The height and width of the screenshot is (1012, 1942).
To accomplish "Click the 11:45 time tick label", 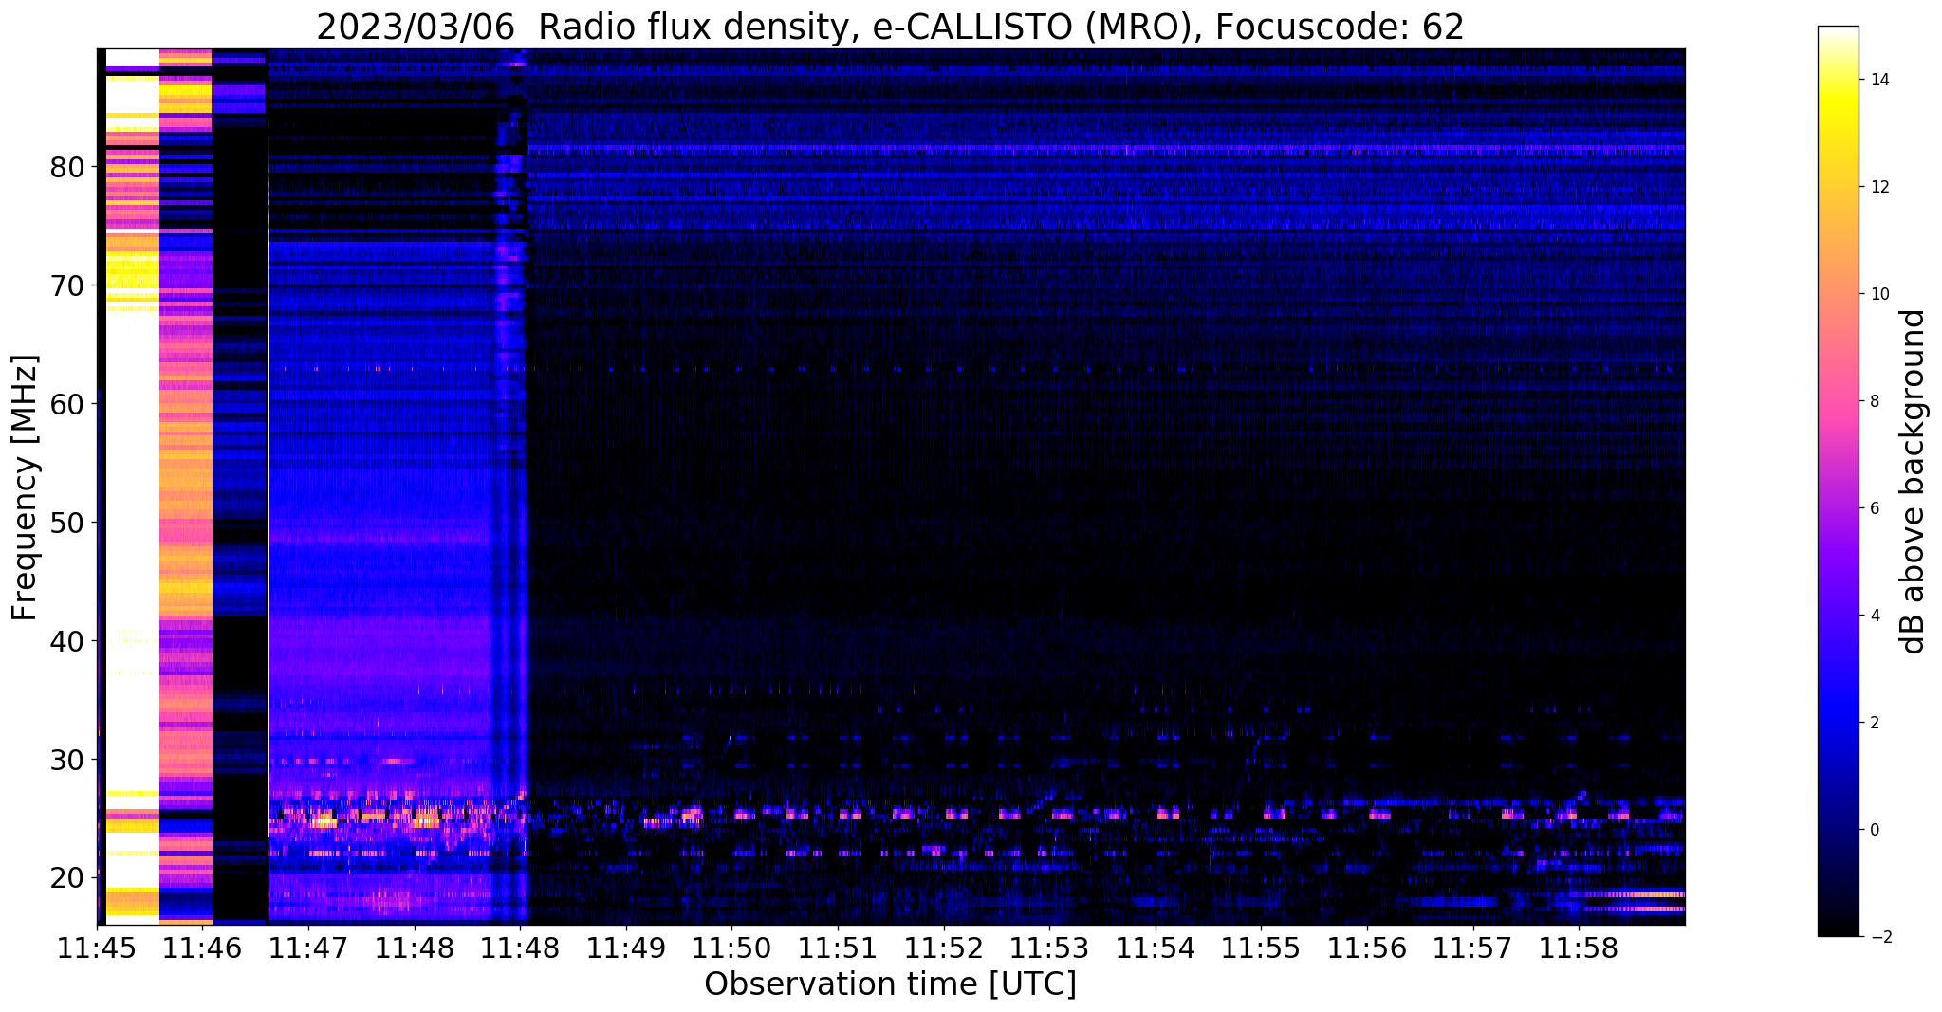I will click(x=97, y=948).
